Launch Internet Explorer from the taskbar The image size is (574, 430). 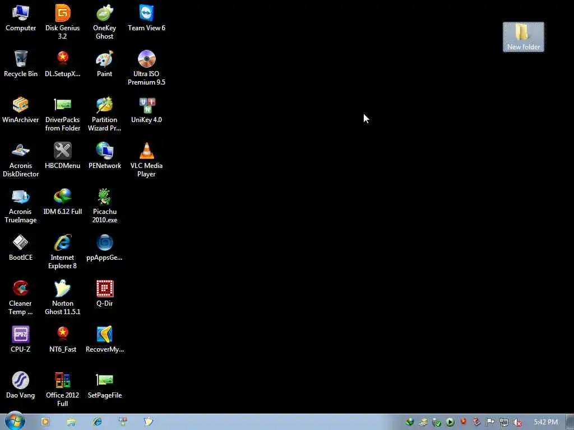point(98,422)
